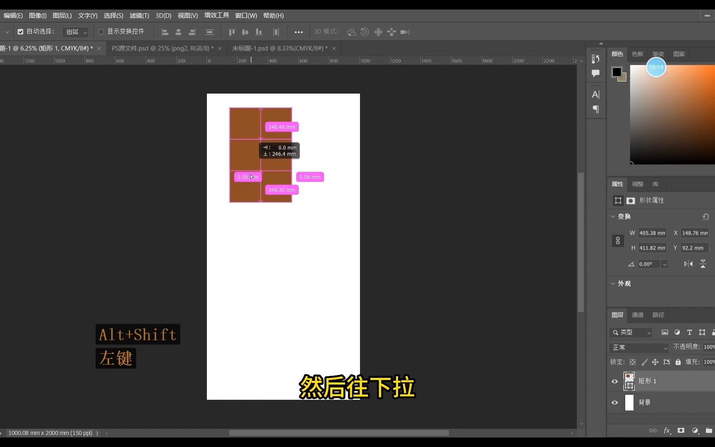Click the mask icon in Properties panel
Viewport: 715px width, 447px height.
[x=631, y=200]
